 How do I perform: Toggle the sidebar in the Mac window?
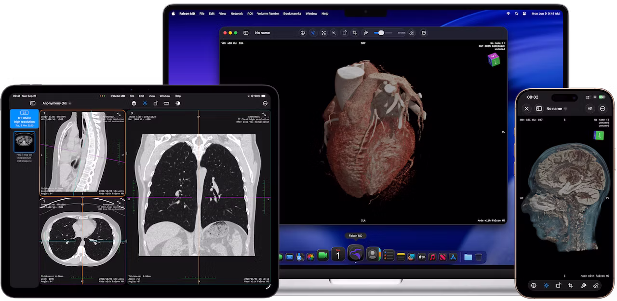(246, 33)
